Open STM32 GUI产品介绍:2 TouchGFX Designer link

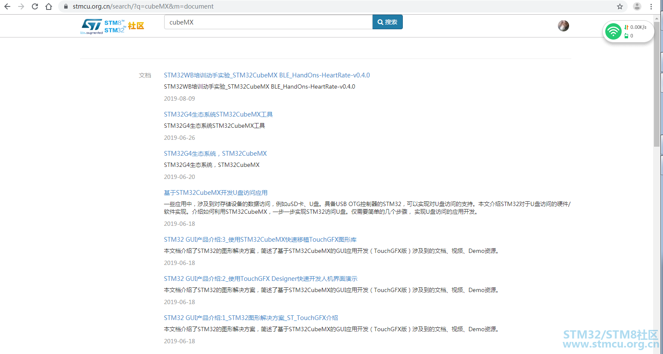[x=261, y=279]
